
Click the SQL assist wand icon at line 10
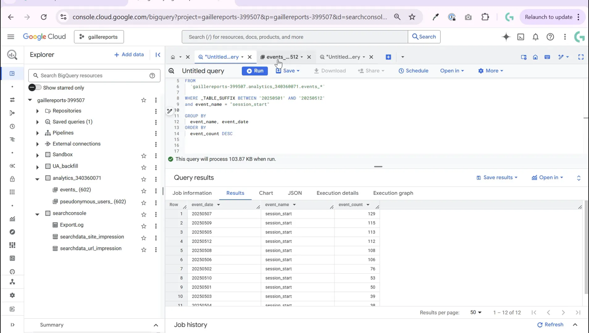pos(169,111)
